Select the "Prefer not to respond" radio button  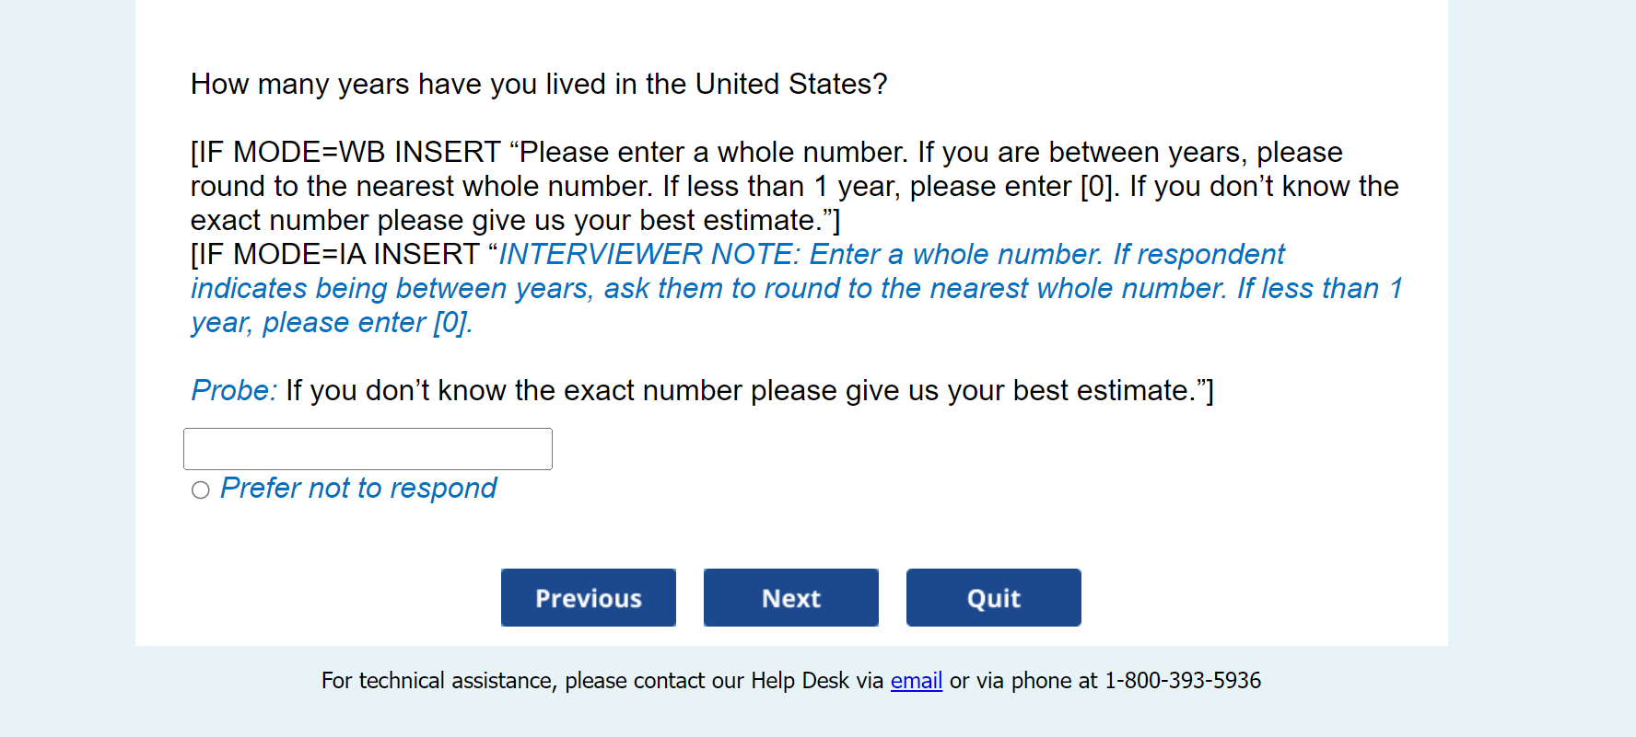point(201,489)
